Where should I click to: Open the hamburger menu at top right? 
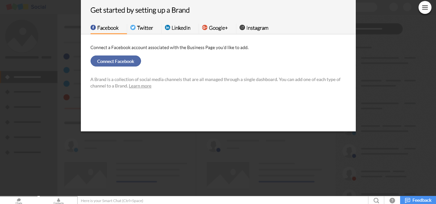click(x=425, y=7)
